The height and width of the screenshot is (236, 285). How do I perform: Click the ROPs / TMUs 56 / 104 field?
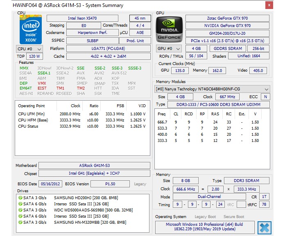click(196, 56)
